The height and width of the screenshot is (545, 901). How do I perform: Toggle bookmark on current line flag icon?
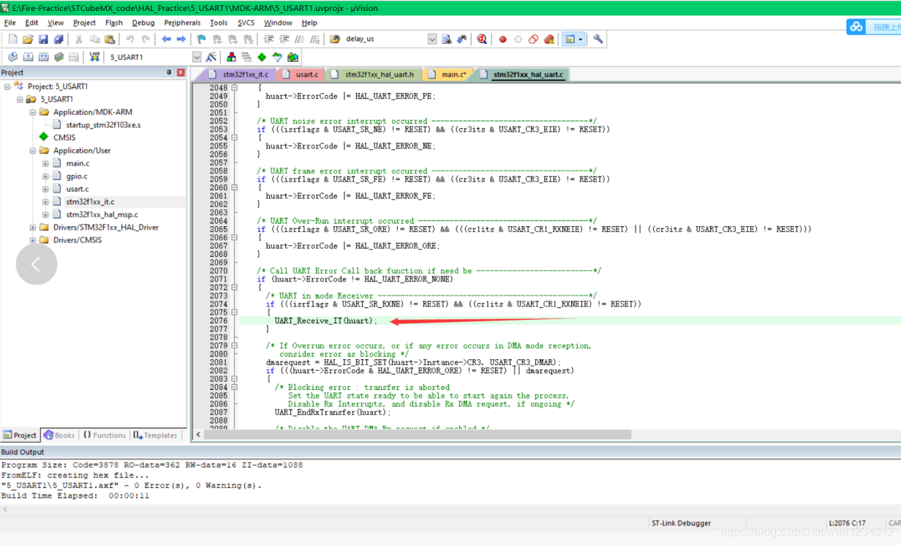[x=202, y=40]
